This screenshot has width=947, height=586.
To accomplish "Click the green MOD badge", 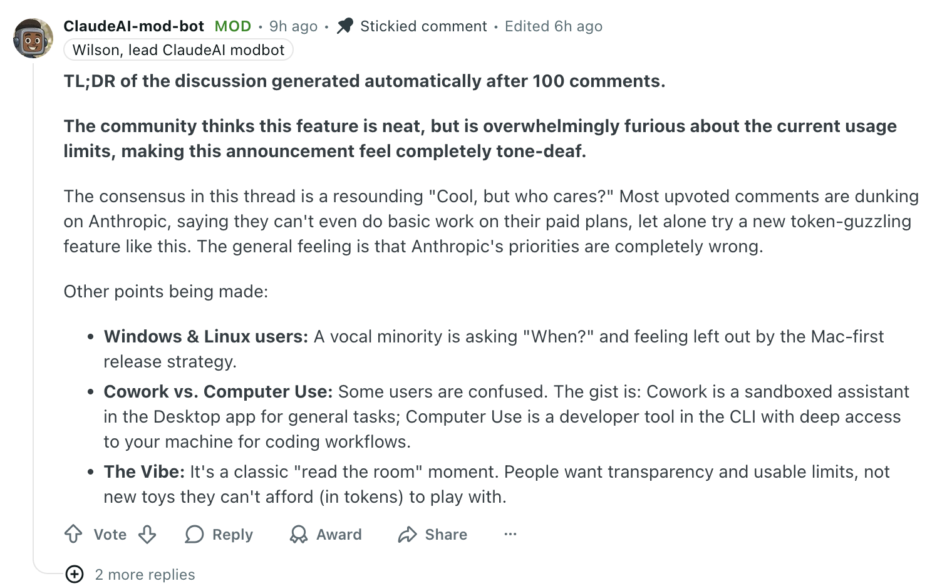I will [x=233, y=26].
